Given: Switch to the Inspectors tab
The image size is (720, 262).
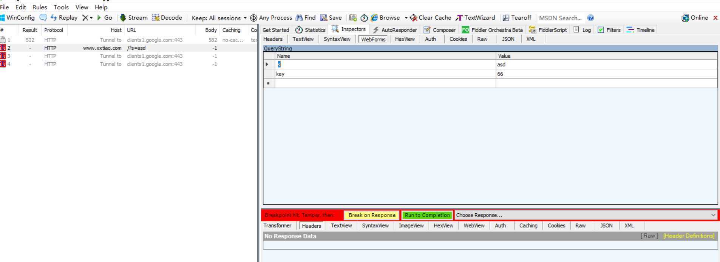Looking at the screenshot, I should [349, 29].
